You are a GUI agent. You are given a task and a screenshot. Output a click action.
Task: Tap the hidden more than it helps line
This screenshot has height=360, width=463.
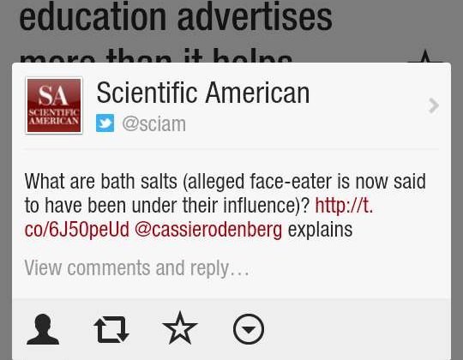[156, 56]
